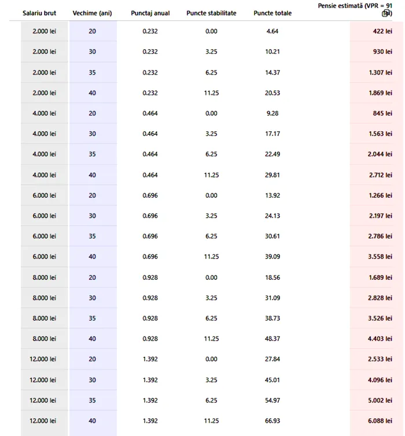
Task: Click the 5.002 lei pension cell
Action: pos(380,401)
